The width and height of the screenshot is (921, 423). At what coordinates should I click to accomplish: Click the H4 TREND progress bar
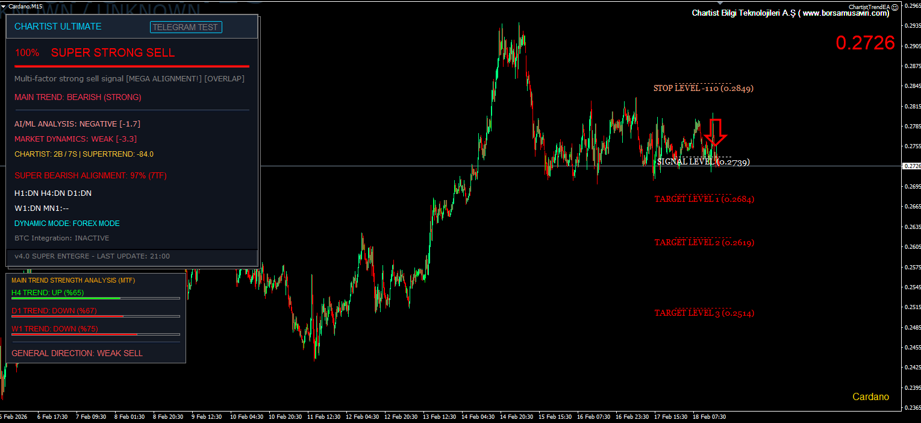point(95,298)
